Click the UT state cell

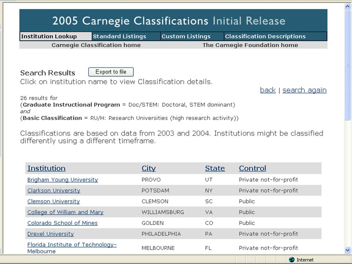point(209,180)
